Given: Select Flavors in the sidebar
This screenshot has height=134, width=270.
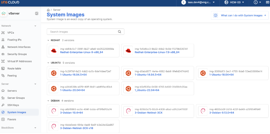Looking at the screenshot, I should pos(12,119).
